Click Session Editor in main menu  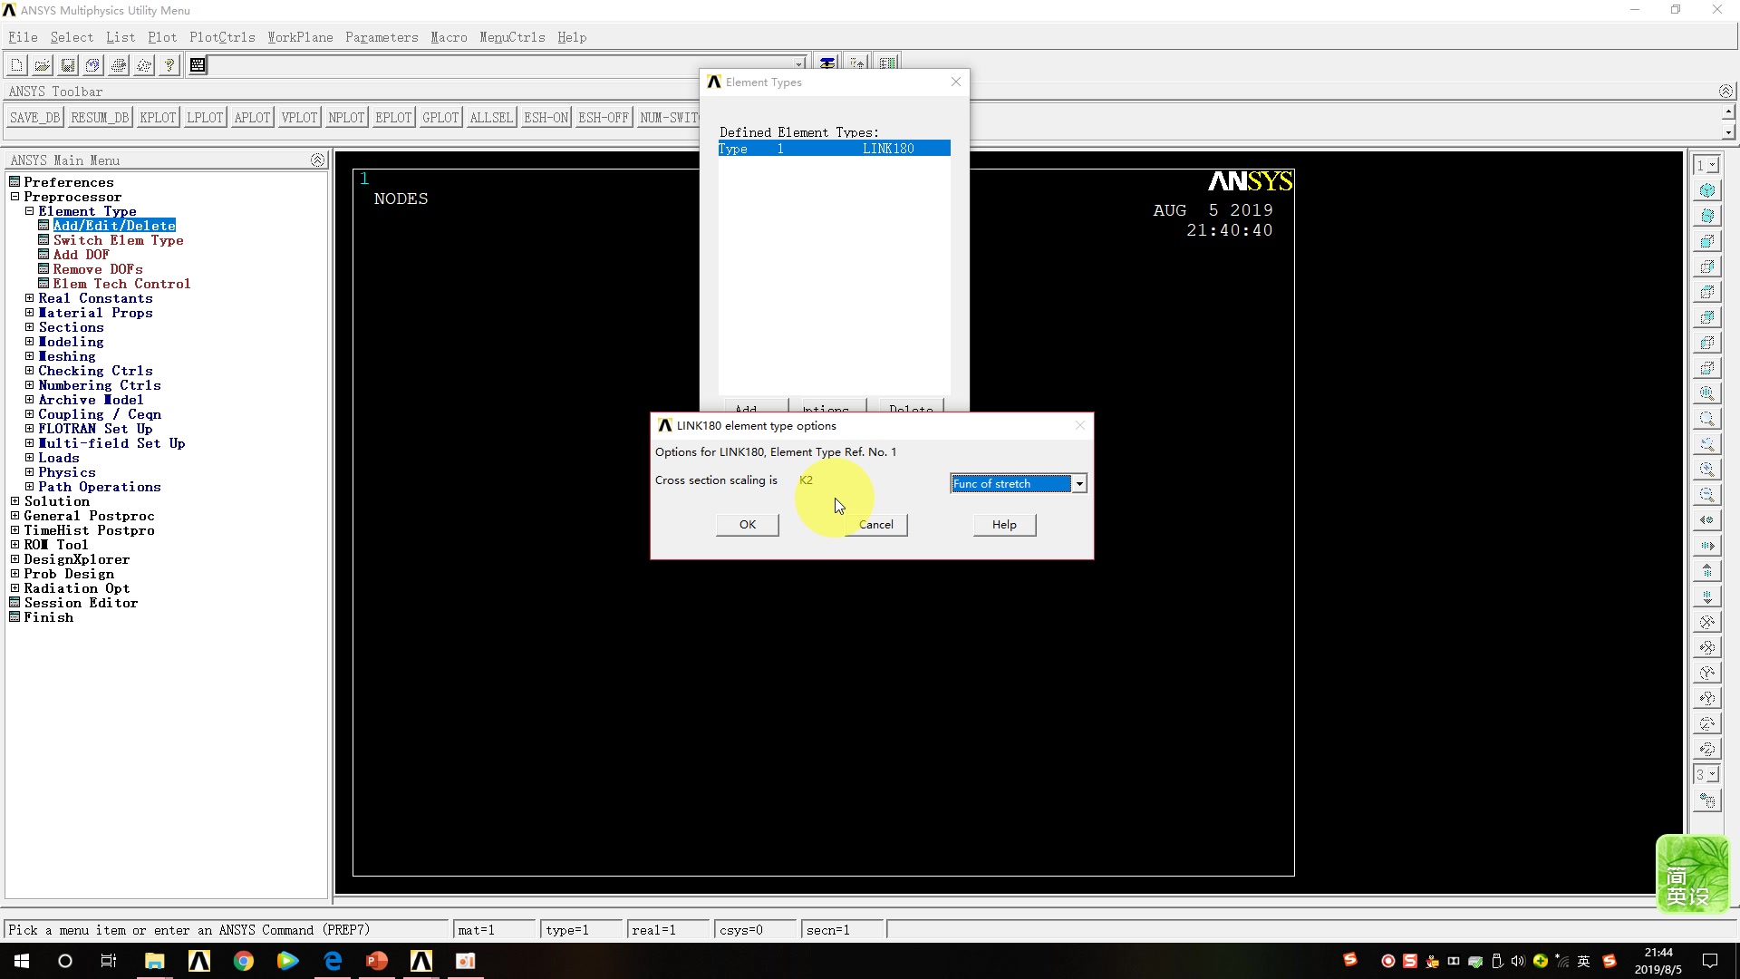pos(81,603)
